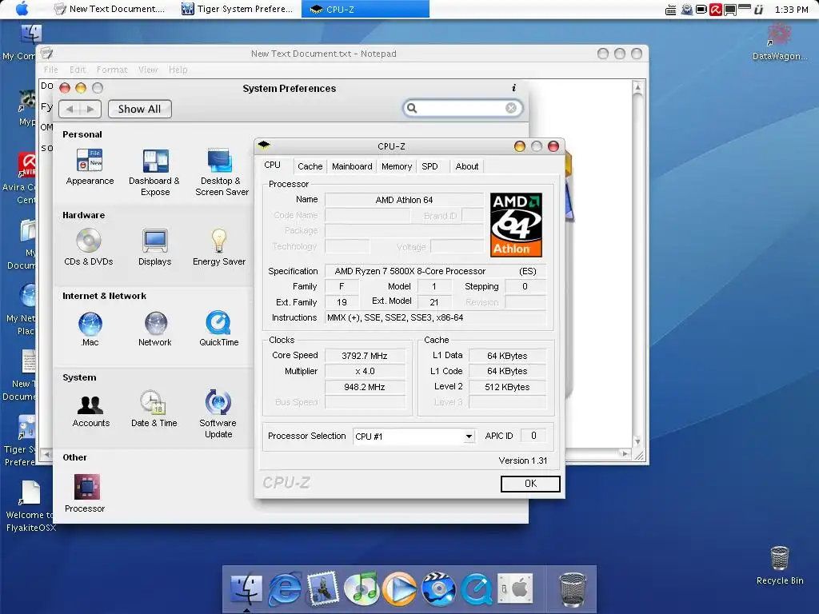Viewport: 819px width, 614px height.
Task: Open the iMovie clapboard icon in dock
Action: tap(438, 589)
